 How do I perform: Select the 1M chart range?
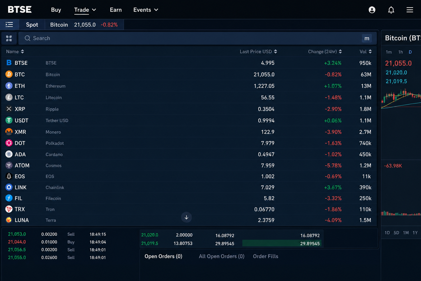(406, 233)
